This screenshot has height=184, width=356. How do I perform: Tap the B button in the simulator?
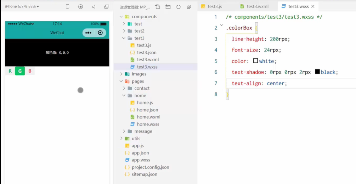pyautogui.click(x=30, y=71)
